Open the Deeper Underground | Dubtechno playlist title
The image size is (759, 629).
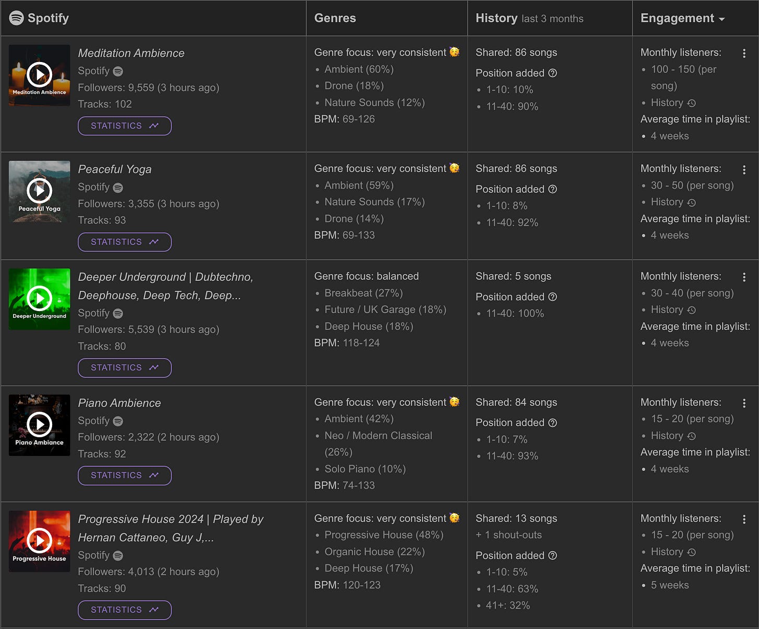pos(166,286)
